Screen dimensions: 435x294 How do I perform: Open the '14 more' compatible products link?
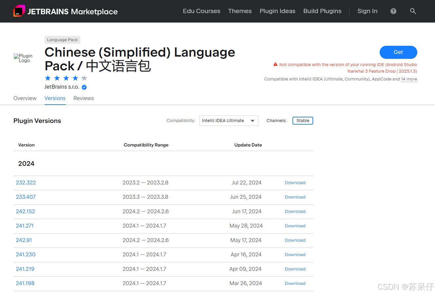409,79
